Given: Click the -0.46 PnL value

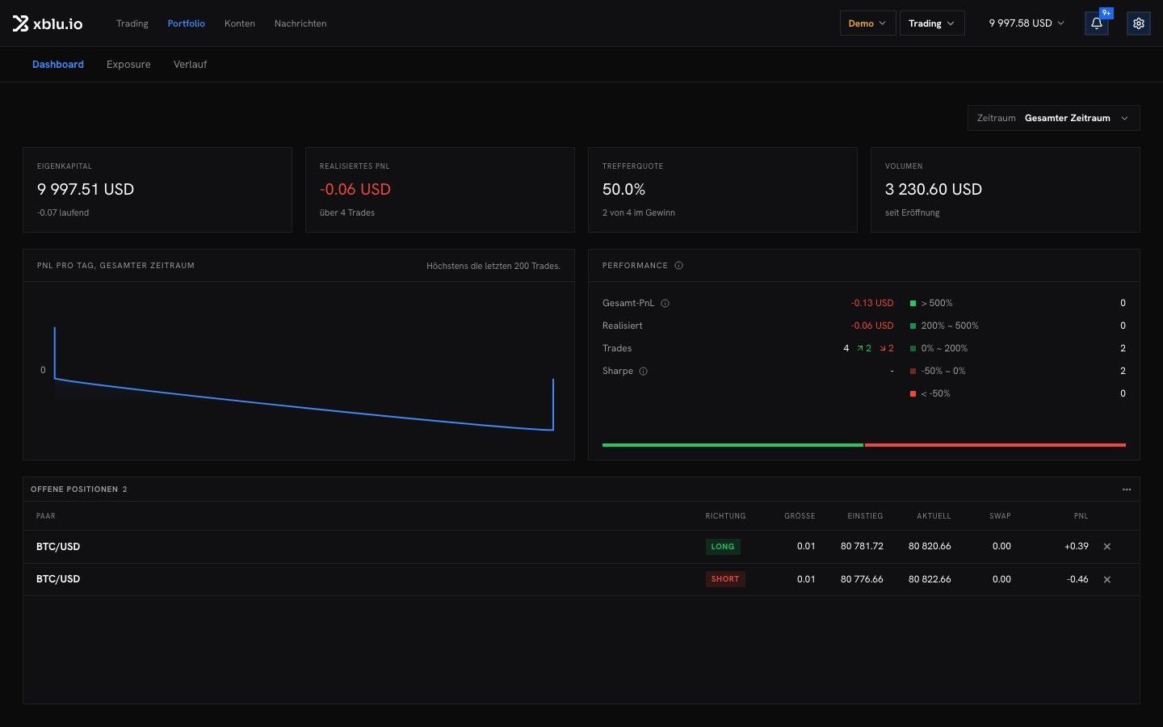Looking at the screenshot, I should [1077, 579].
